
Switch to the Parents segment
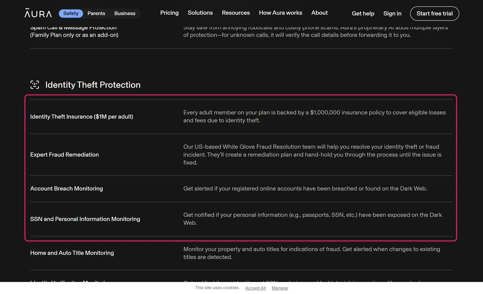click(96, 13)
